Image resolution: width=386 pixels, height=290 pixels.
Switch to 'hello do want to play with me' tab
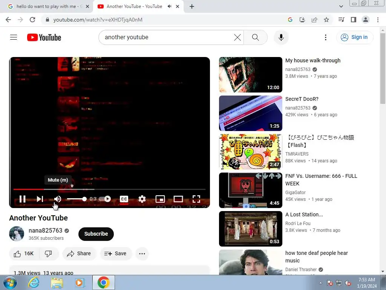coord(46,6)
